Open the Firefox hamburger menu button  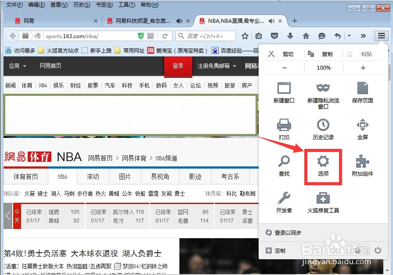click(381, 36)
